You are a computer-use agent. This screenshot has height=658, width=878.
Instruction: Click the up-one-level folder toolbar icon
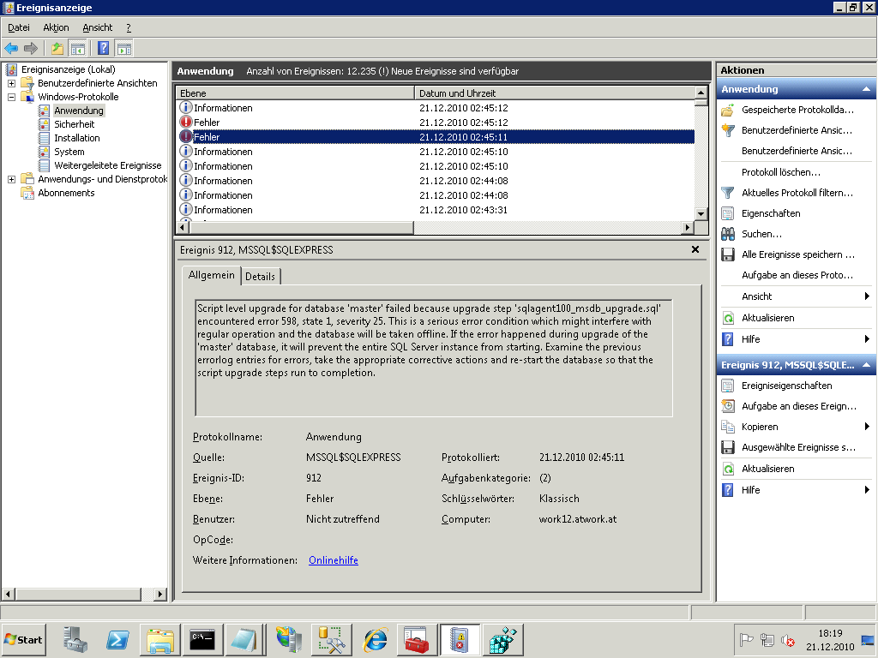click(57, 48)
